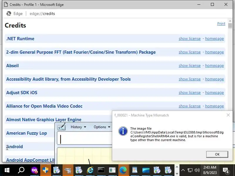The image size is (235, 176).
Task: Toggle show license for Adjust SDK iOS
Action: point(189,92)
